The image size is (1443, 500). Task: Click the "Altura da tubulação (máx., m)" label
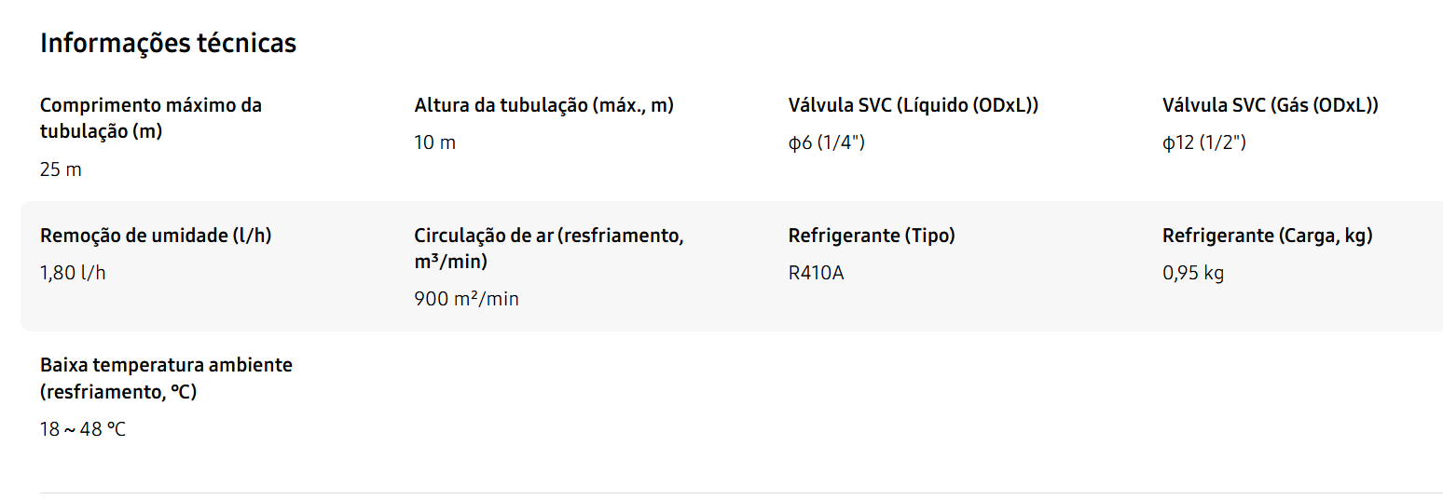click(x=543, y=105)
